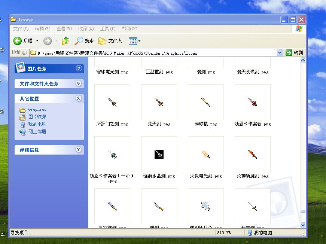This screenshot has height=244, width=326.
Task: Click the grayed Forward arrow button
Action: (x=48, y=41)
